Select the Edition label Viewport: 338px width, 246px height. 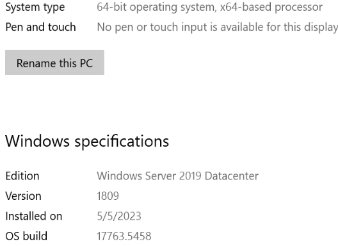pos(22,176)
